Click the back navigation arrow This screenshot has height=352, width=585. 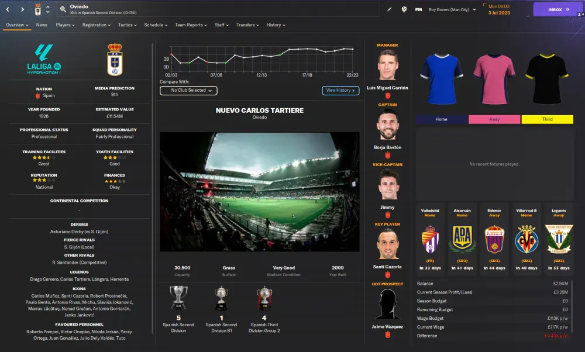pos(8,9)
